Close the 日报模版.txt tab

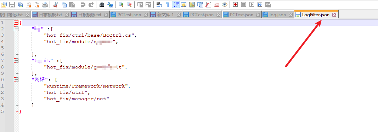click(106, 14)
